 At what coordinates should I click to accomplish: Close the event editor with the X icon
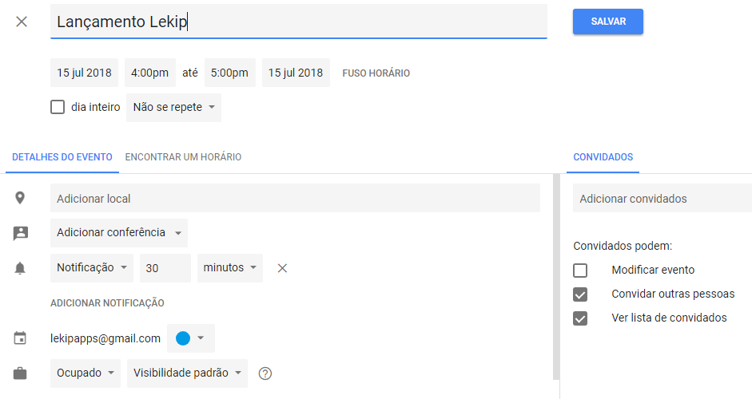[22, 22]
